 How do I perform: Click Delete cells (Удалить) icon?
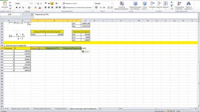[x=159, y=5]
